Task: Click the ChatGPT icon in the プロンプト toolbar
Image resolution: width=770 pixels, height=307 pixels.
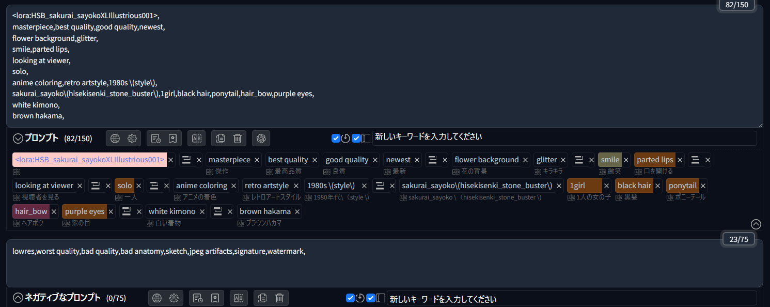Action: (x=261, y=138)
